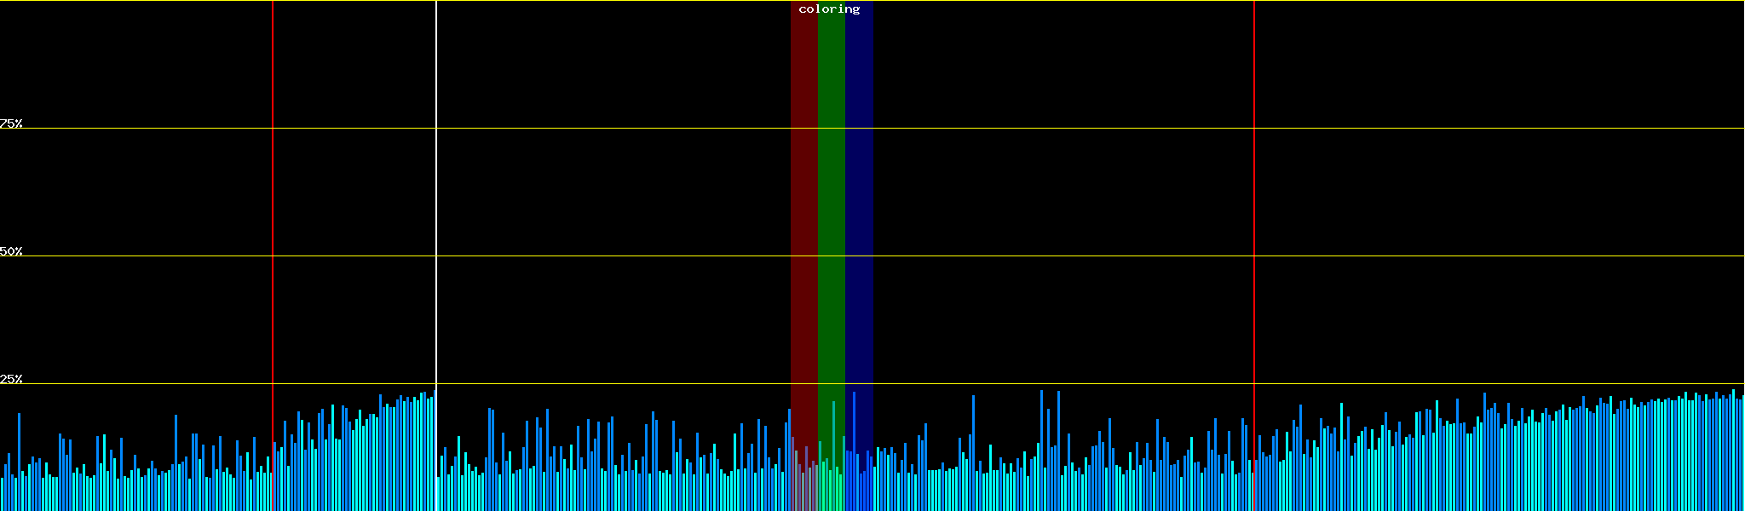Click the 50% axis label
Image resolution: width=1745 pixels, height=511 pixels.
(11, 251)
